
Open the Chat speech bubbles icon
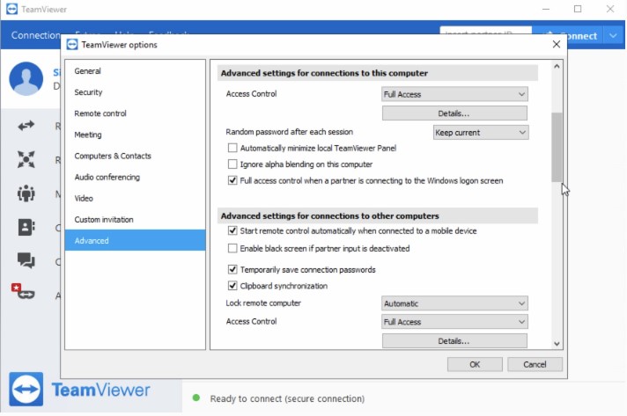(x=26, y=260)
